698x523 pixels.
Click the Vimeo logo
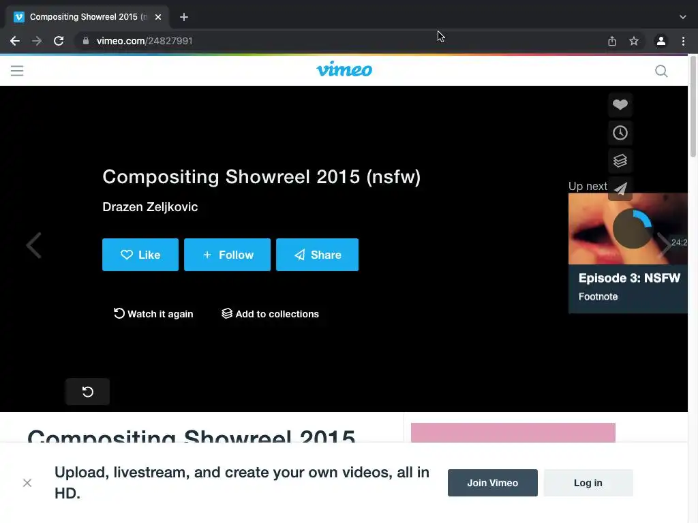[344, 69]
